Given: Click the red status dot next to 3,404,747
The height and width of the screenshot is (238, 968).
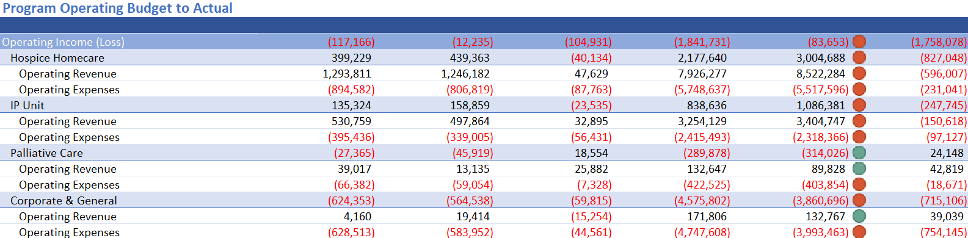Looking at the screenshot, I should (859, 121).
